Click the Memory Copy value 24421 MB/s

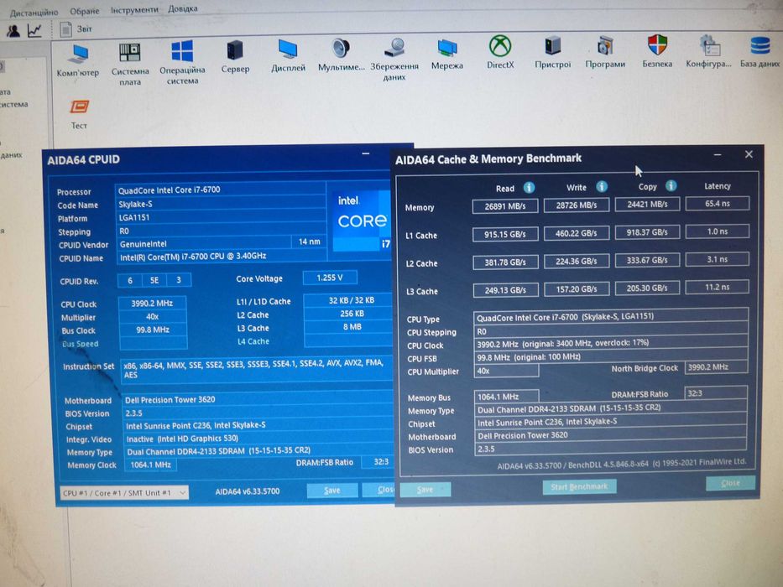click(647, 204)
